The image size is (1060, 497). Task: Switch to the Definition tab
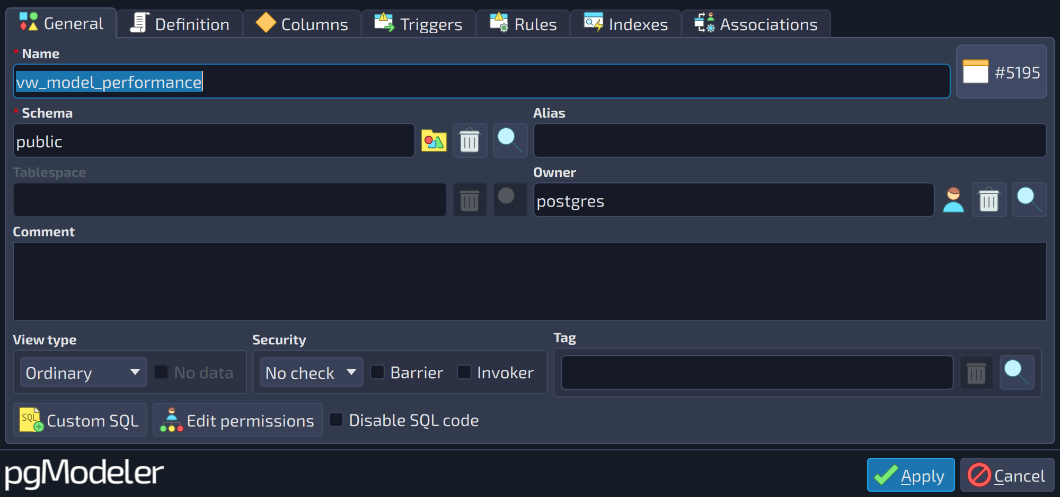pos(180,24)
